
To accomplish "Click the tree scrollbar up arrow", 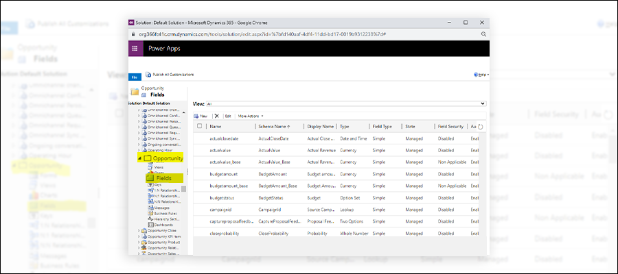I will click(183, 112).
